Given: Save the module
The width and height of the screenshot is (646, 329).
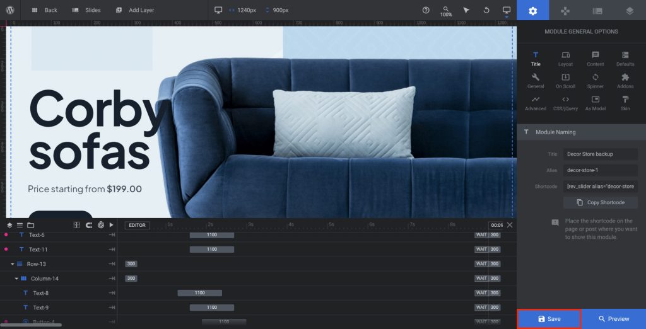Looking at the screenshot, I should (549, 319).
